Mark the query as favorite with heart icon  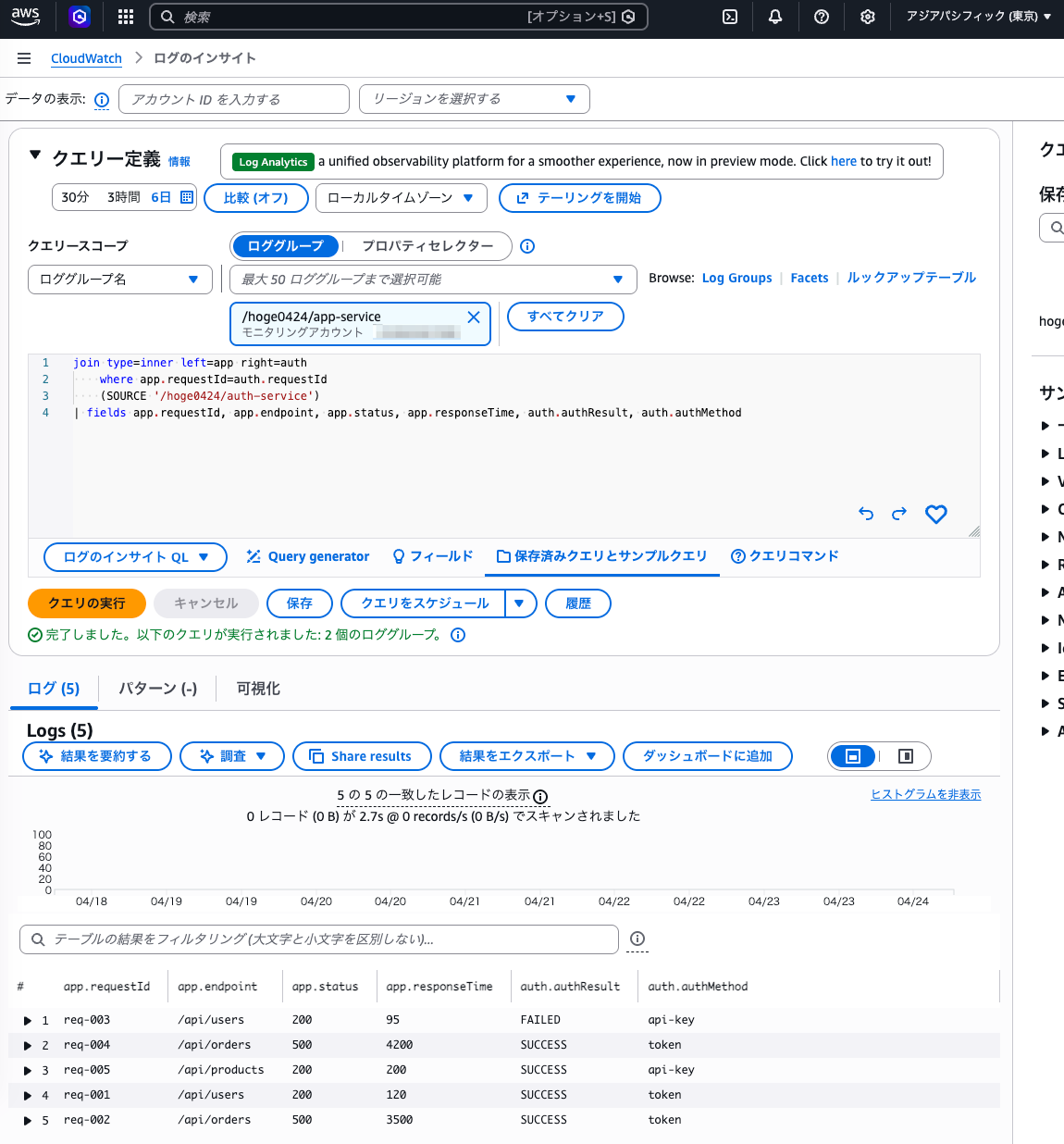coord(935,514)
